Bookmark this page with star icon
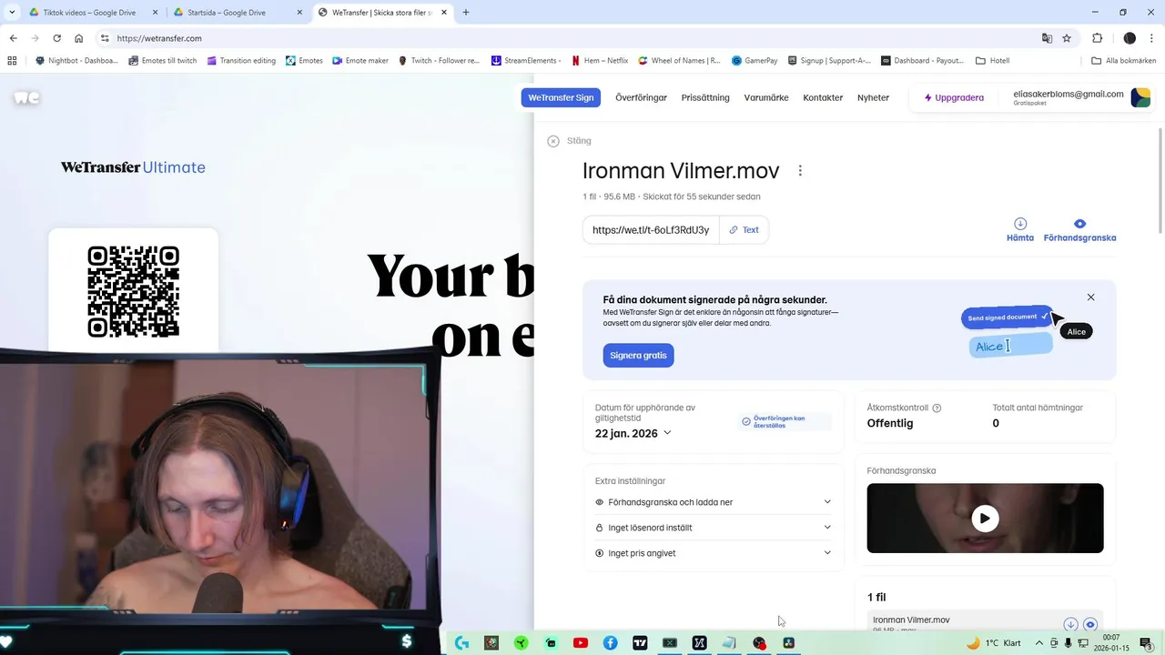Image resolution: width=1165 pixels, height=655 pixels. point(1067,38)
